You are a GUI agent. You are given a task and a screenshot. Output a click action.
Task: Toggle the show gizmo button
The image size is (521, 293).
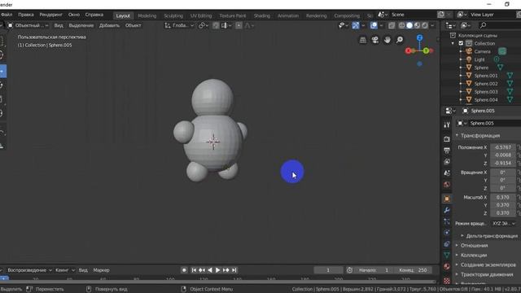tap(355, 25)
